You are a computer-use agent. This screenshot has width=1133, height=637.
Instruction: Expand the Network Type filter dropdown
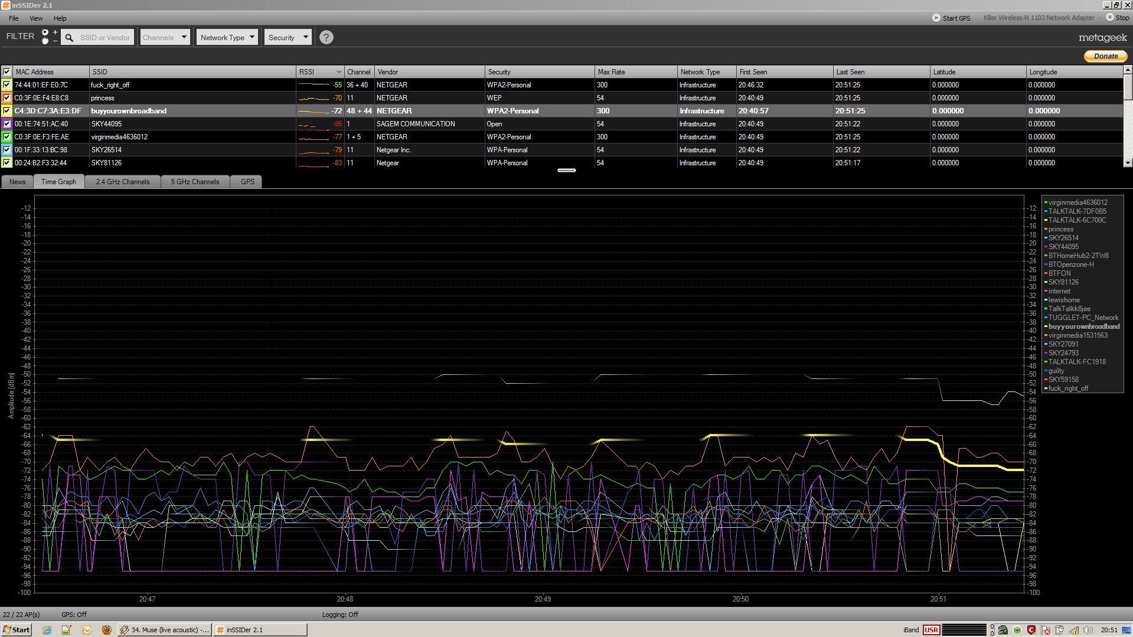tap(227, 38)
